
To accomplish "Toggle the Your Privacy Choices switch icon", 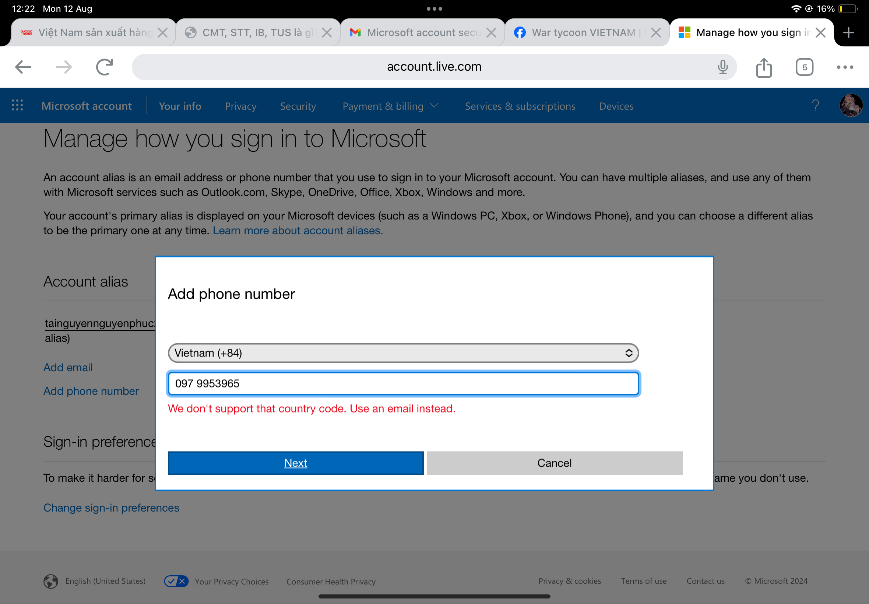I will pos(176,581).
